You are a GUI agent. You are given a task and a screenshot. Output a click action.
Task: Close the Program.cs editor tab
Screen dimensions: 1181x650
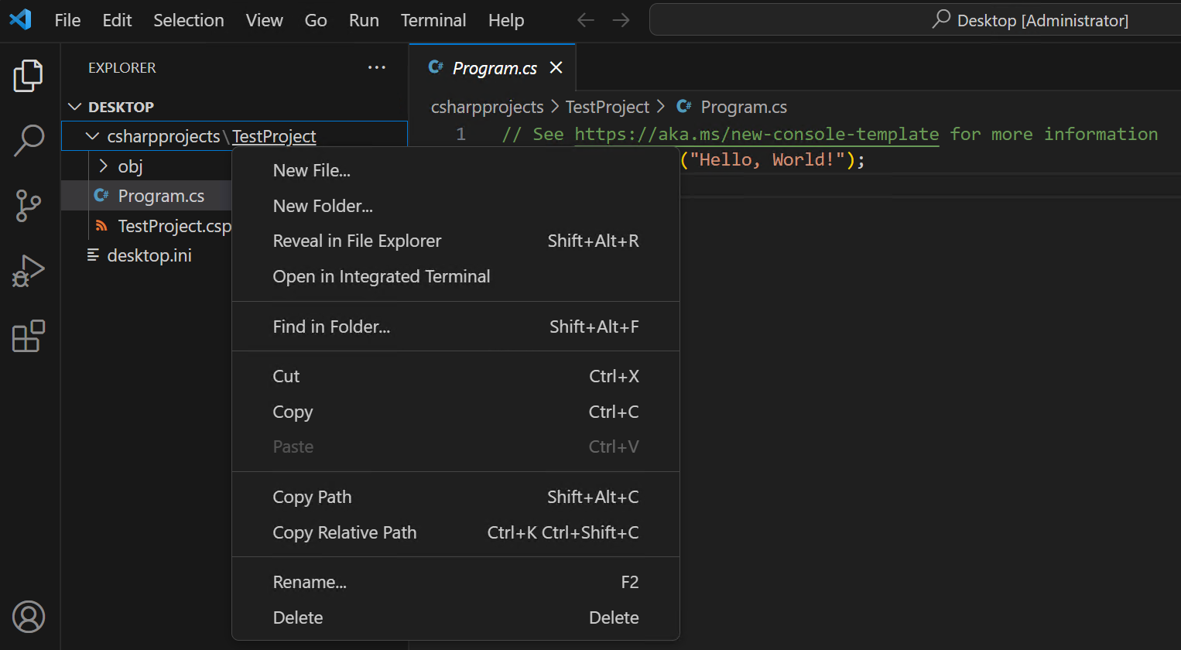(x=556, y=67)
